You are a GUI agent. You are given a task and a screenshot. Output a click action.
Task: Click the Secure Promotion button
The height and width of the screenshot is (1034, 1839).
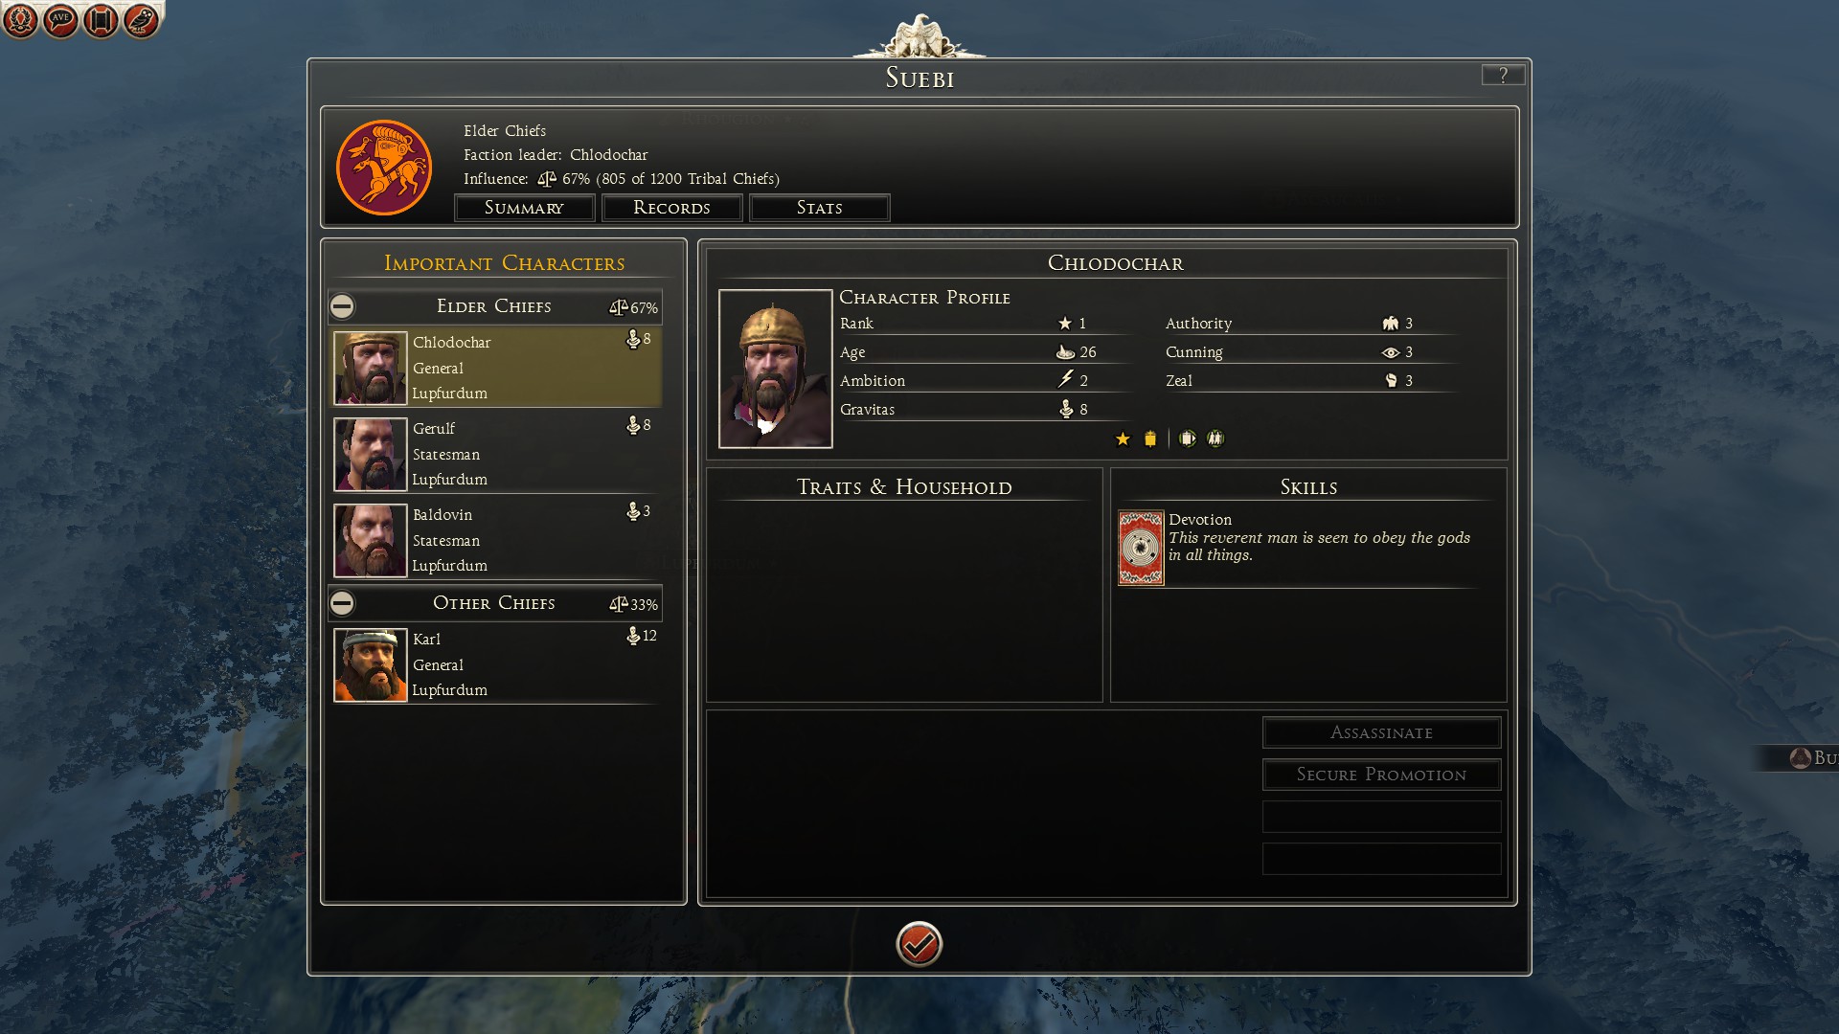1381,775
